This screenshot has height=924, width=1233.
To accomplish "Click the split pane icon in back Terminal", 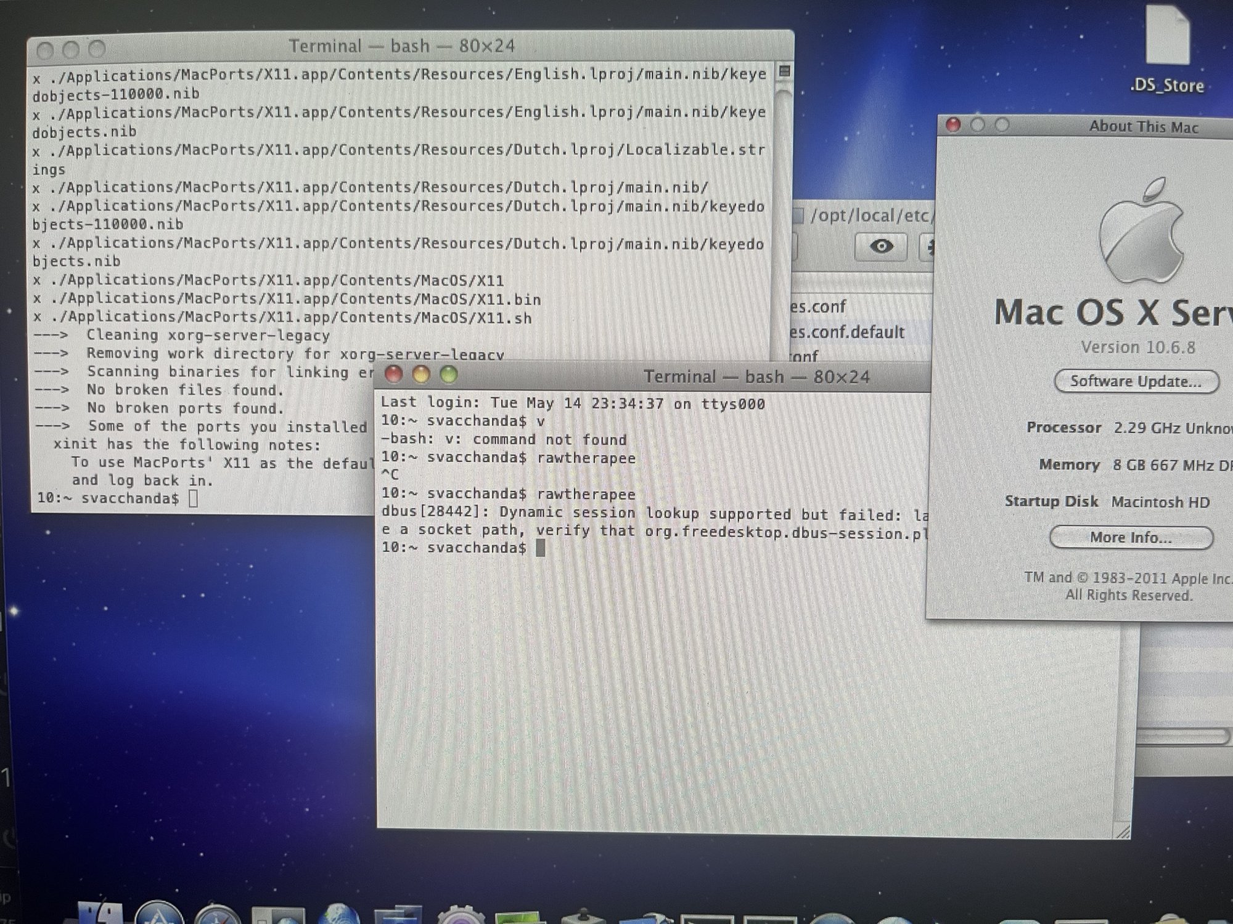I will (x=784, y=71).
